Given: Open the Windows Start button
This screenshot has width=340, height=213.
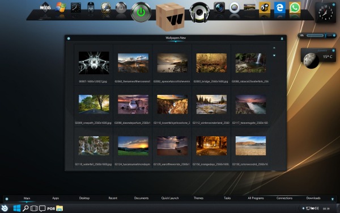Looking at the screenshot, I should [17, 208].
